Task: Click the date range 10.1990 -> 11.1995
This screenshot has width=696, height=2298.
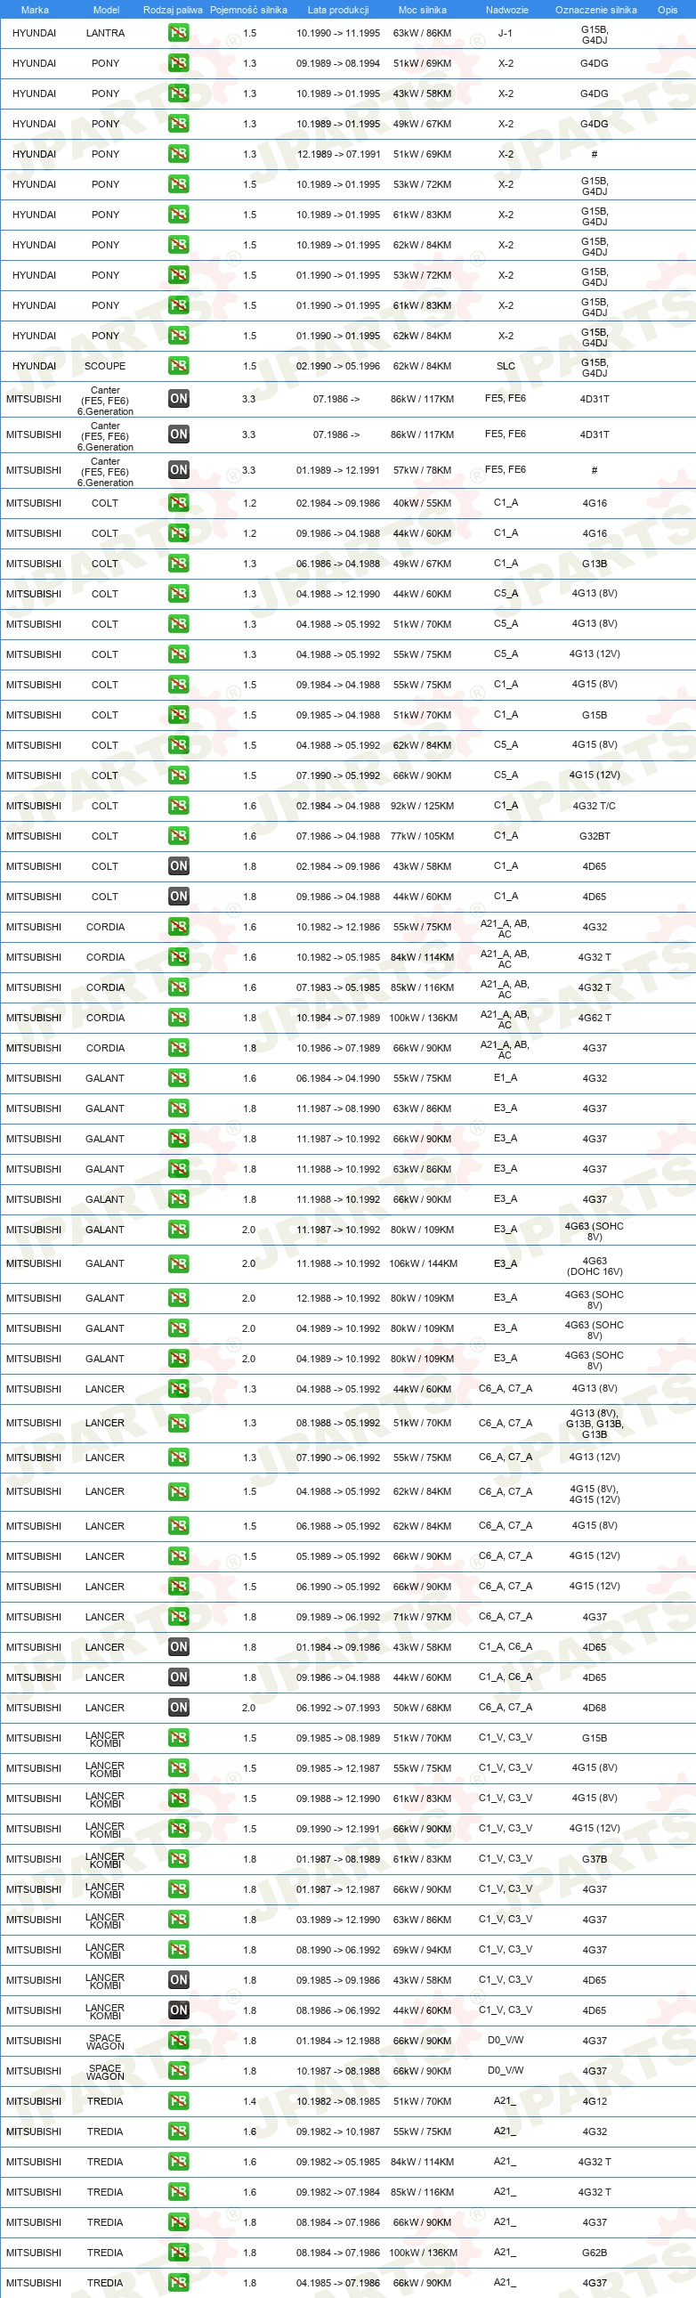Action: (338, 33)
